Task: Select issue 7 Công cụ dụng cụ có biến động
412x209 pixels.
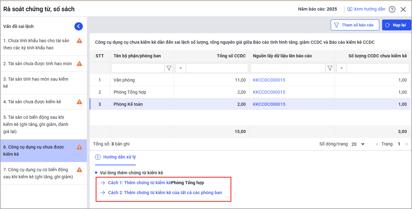Action: tap(38, 173)
